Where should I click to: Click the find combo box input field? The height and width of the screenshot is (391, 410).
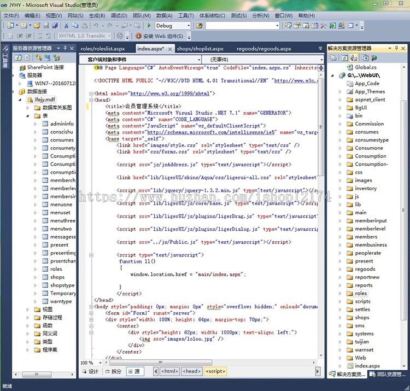coord(240,26)
